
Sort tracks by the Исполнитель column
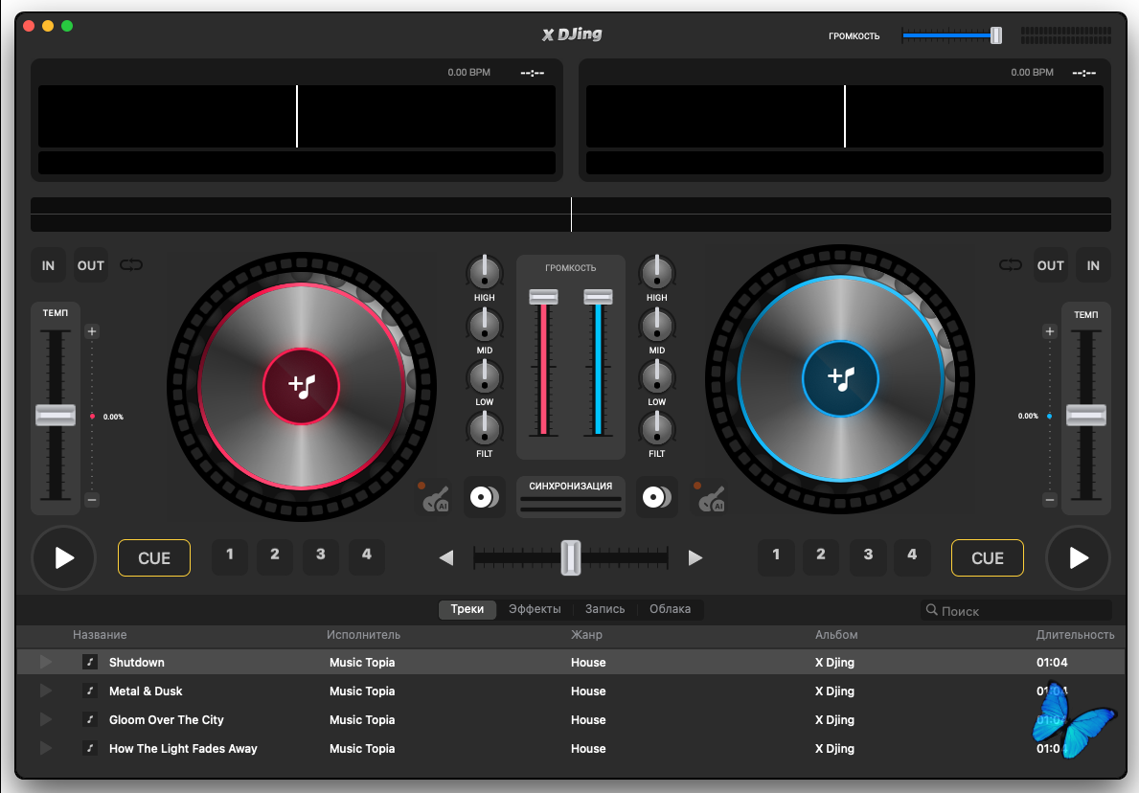coord(363,635)
